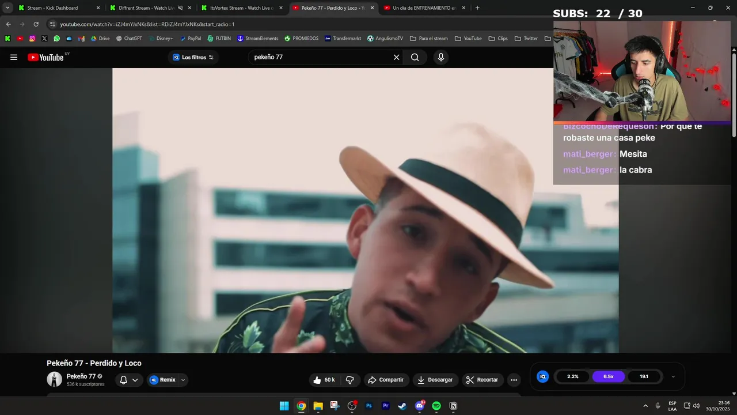Open the X bookmark
This screenshot has height=415, width=737.
coord(44,39)
